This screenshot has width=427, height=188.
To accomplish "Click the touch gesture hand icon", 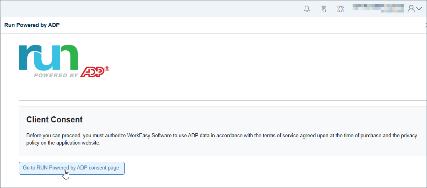I will tap(324, 9).
